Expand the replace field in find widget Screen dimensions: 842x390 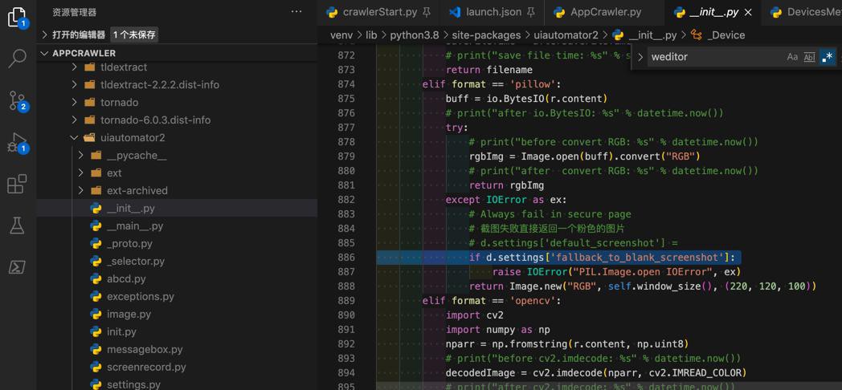click(640, 56)
